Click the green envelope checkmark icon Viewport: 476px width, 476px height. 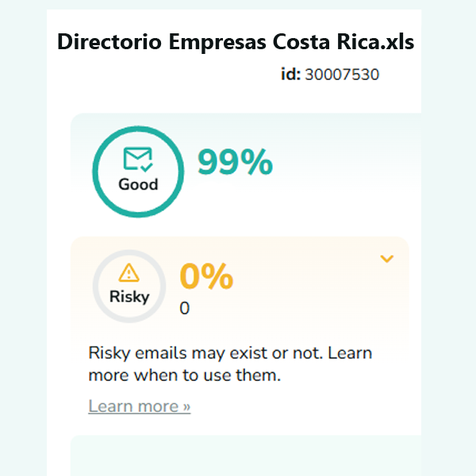click(138, 159)
